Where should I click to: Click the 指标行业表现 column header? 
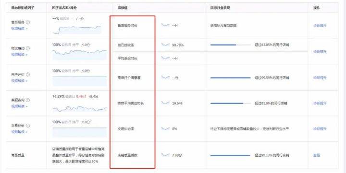point(220,8)
